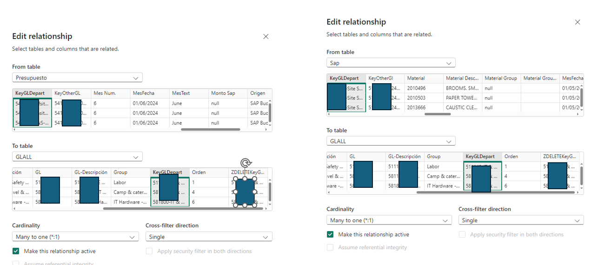Open the GLALL To table dropdown under Presupuesto
Viewport: 591px width, 265px height.
[x=77, y=157]
